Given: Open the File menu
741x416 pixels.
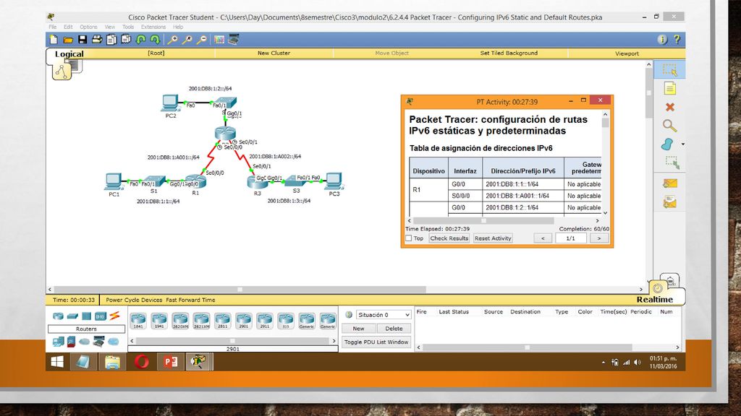Looking at the screenshot, I should (52, 27).
